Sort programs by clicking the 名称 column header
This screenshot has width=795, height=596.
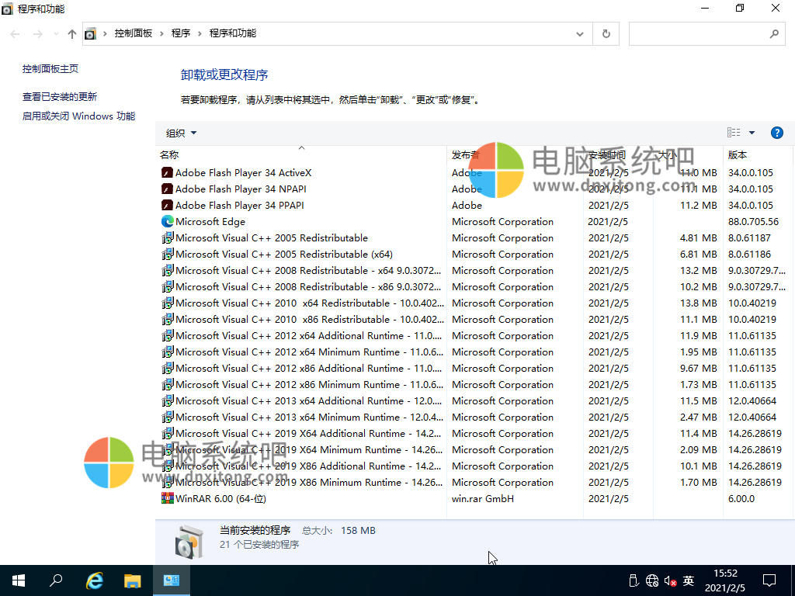(169, 154)
